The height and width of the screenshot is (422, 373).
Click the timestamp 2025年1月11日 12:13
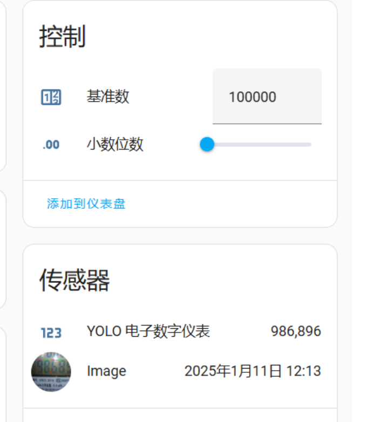pyautogui.click(x=253, y=371)
